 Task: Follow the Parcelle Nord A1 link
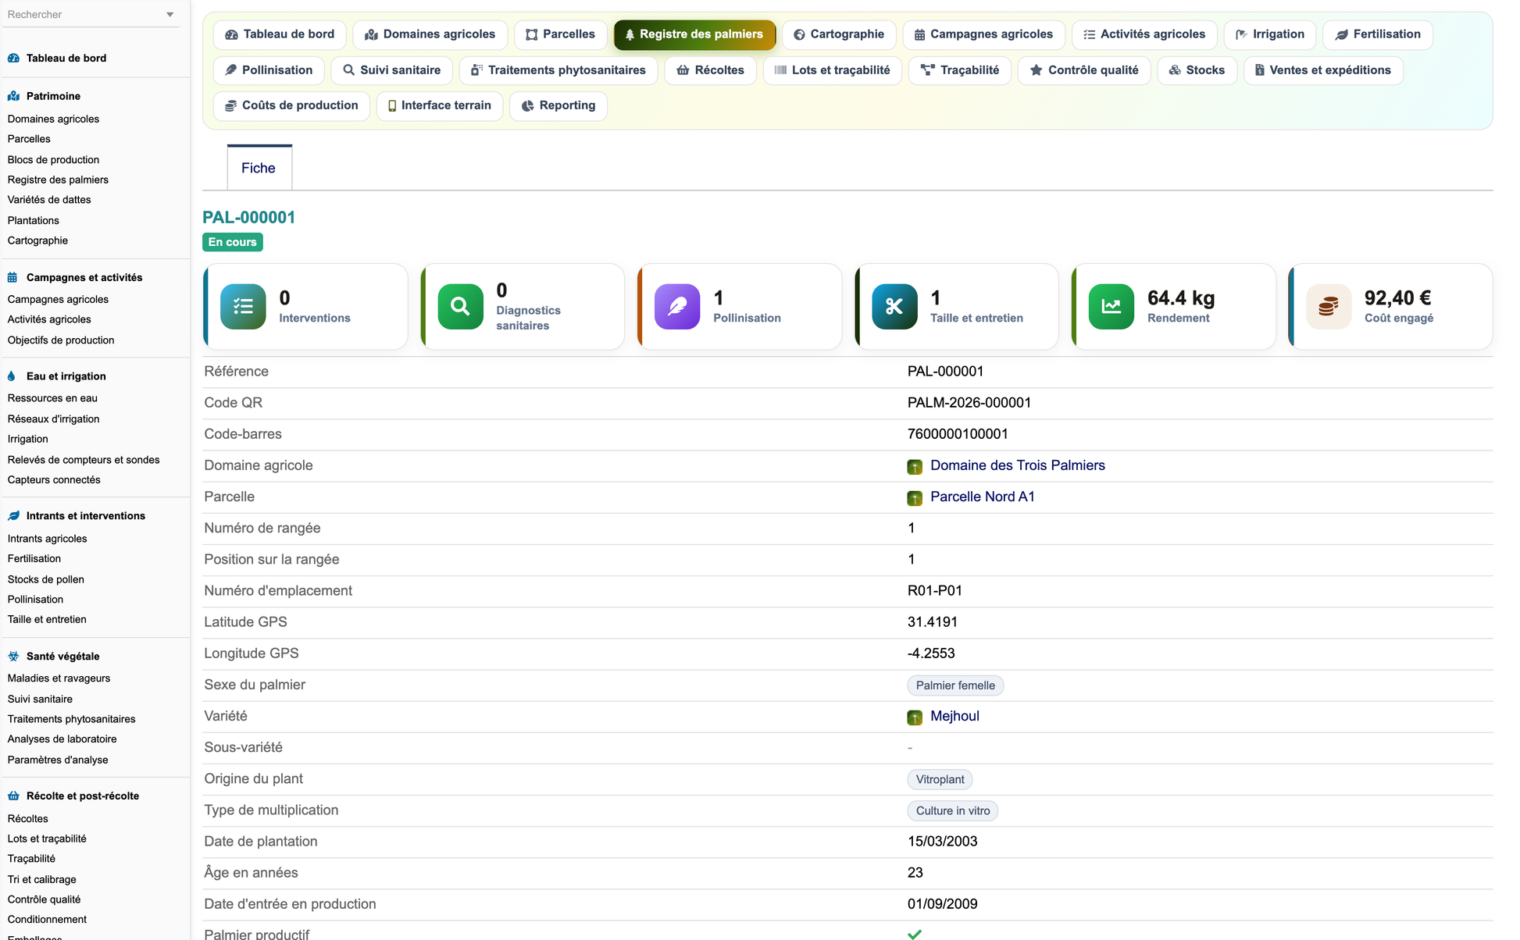click(x=983, y=497)
